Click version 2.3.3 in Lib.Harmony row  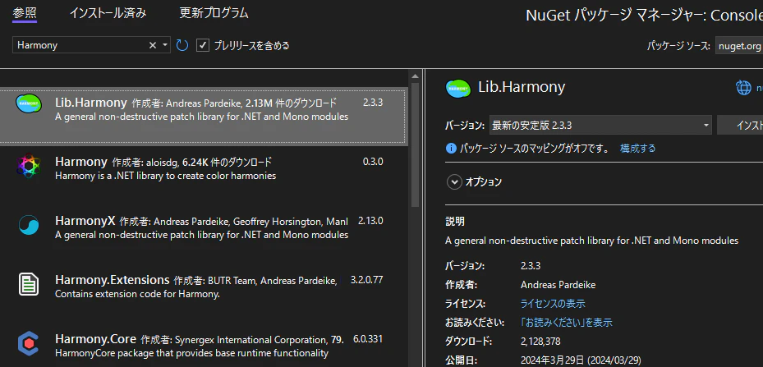coord(373,103)
